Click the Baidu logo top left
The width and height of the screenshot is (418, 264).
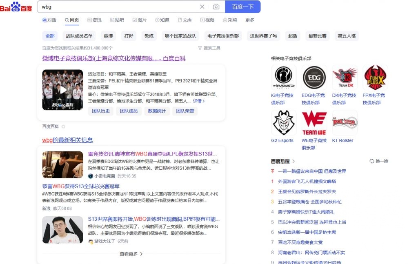pyautogui.click(x=15, y=7)
